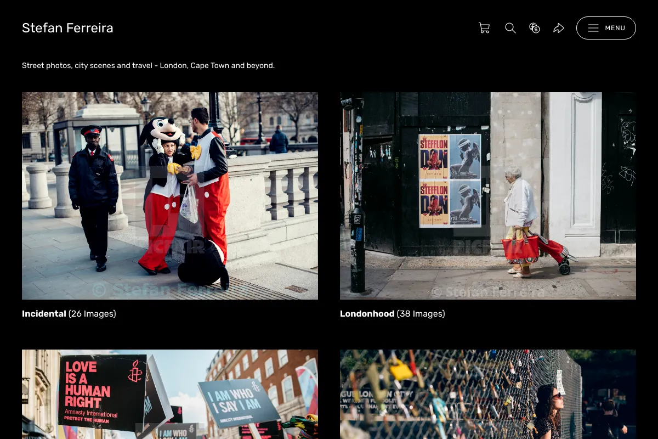The image size is (658, 439).
Task: Open the Incidental gallery cover photo
Action: tap(170, 196)
